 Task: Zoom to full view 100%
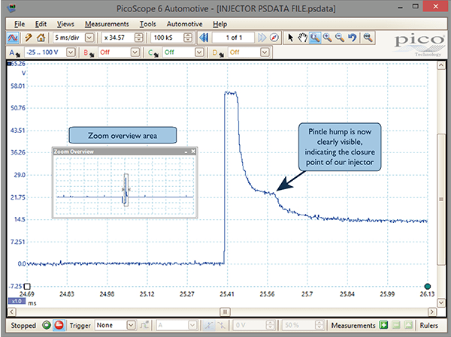tap(368, 38)
